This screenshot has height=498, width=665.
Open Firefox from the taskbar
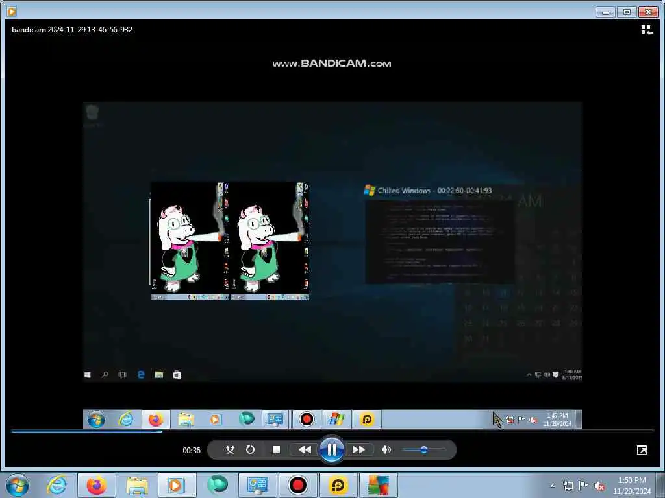97,485
